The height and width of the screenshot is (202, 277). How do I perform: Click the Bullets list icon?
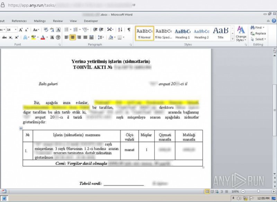67,30
